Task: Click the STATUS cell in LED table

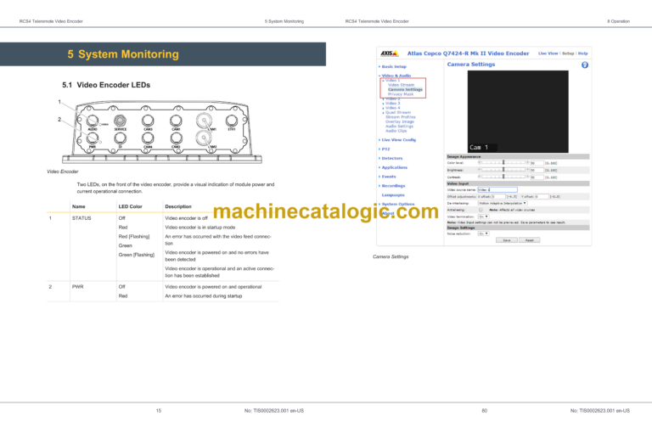Action: click(x=81, y=218)
